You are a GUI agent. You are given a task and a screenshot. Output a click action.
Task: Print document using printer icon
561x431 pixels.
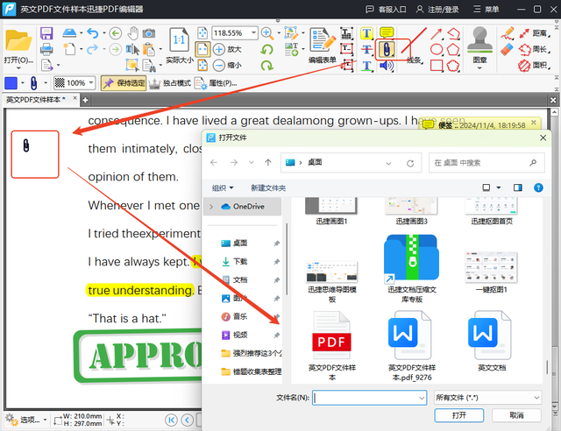click(46, 49)
